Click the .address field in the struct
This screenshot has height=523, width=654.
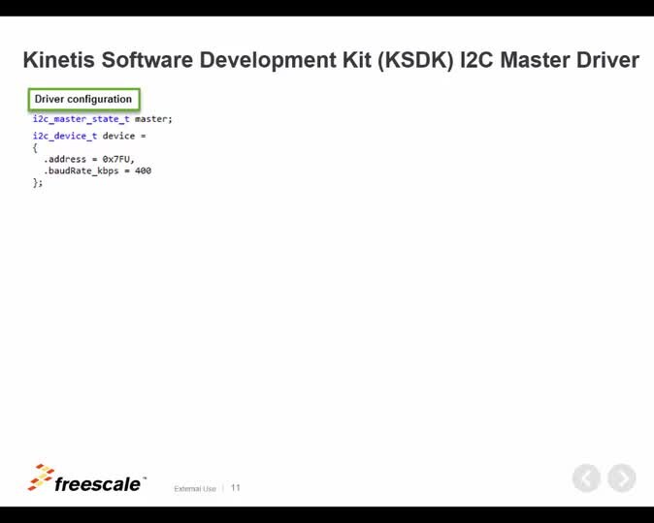point(65,159)
